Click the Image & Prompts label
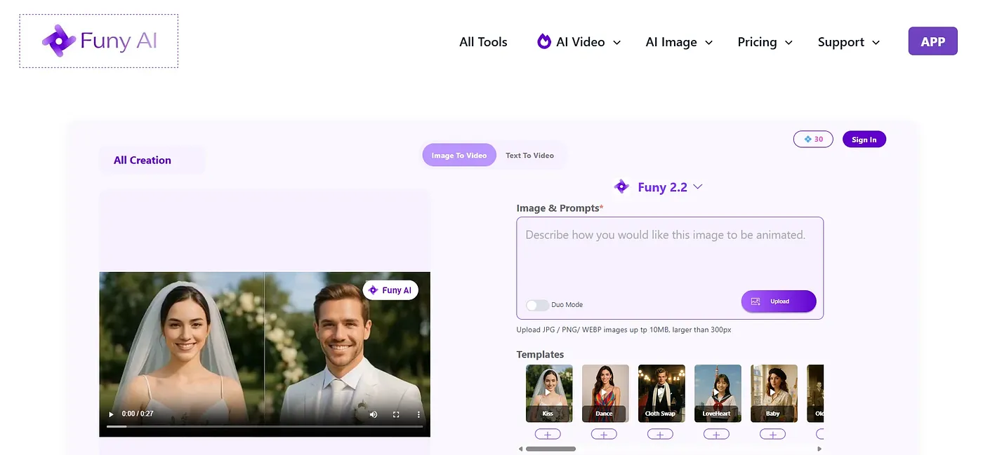The width and height of the screenshot is (983, 455). point(560,208)
